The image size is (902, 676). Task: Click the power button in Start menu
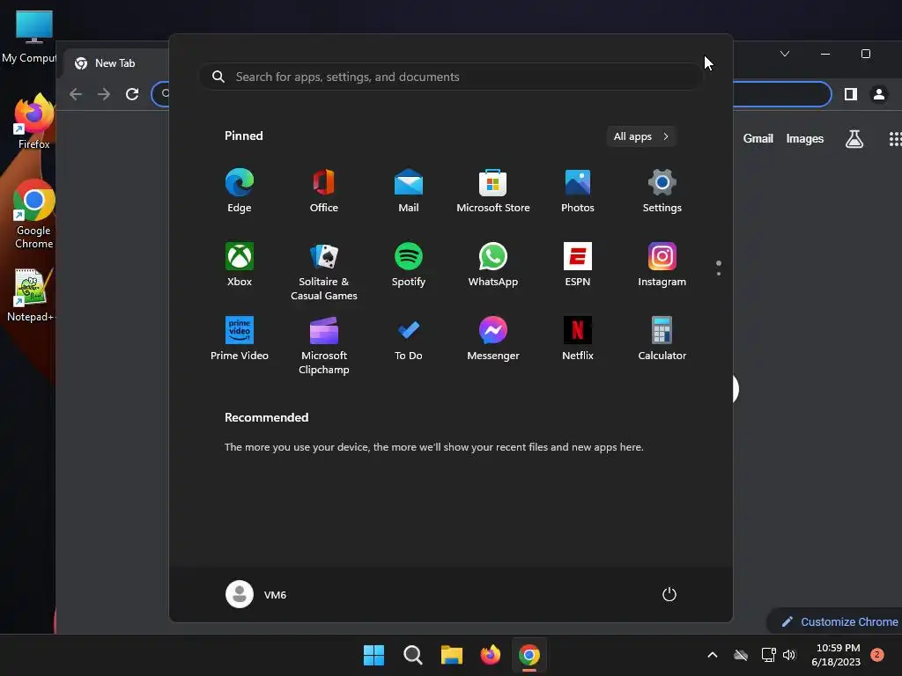(669, 594)
